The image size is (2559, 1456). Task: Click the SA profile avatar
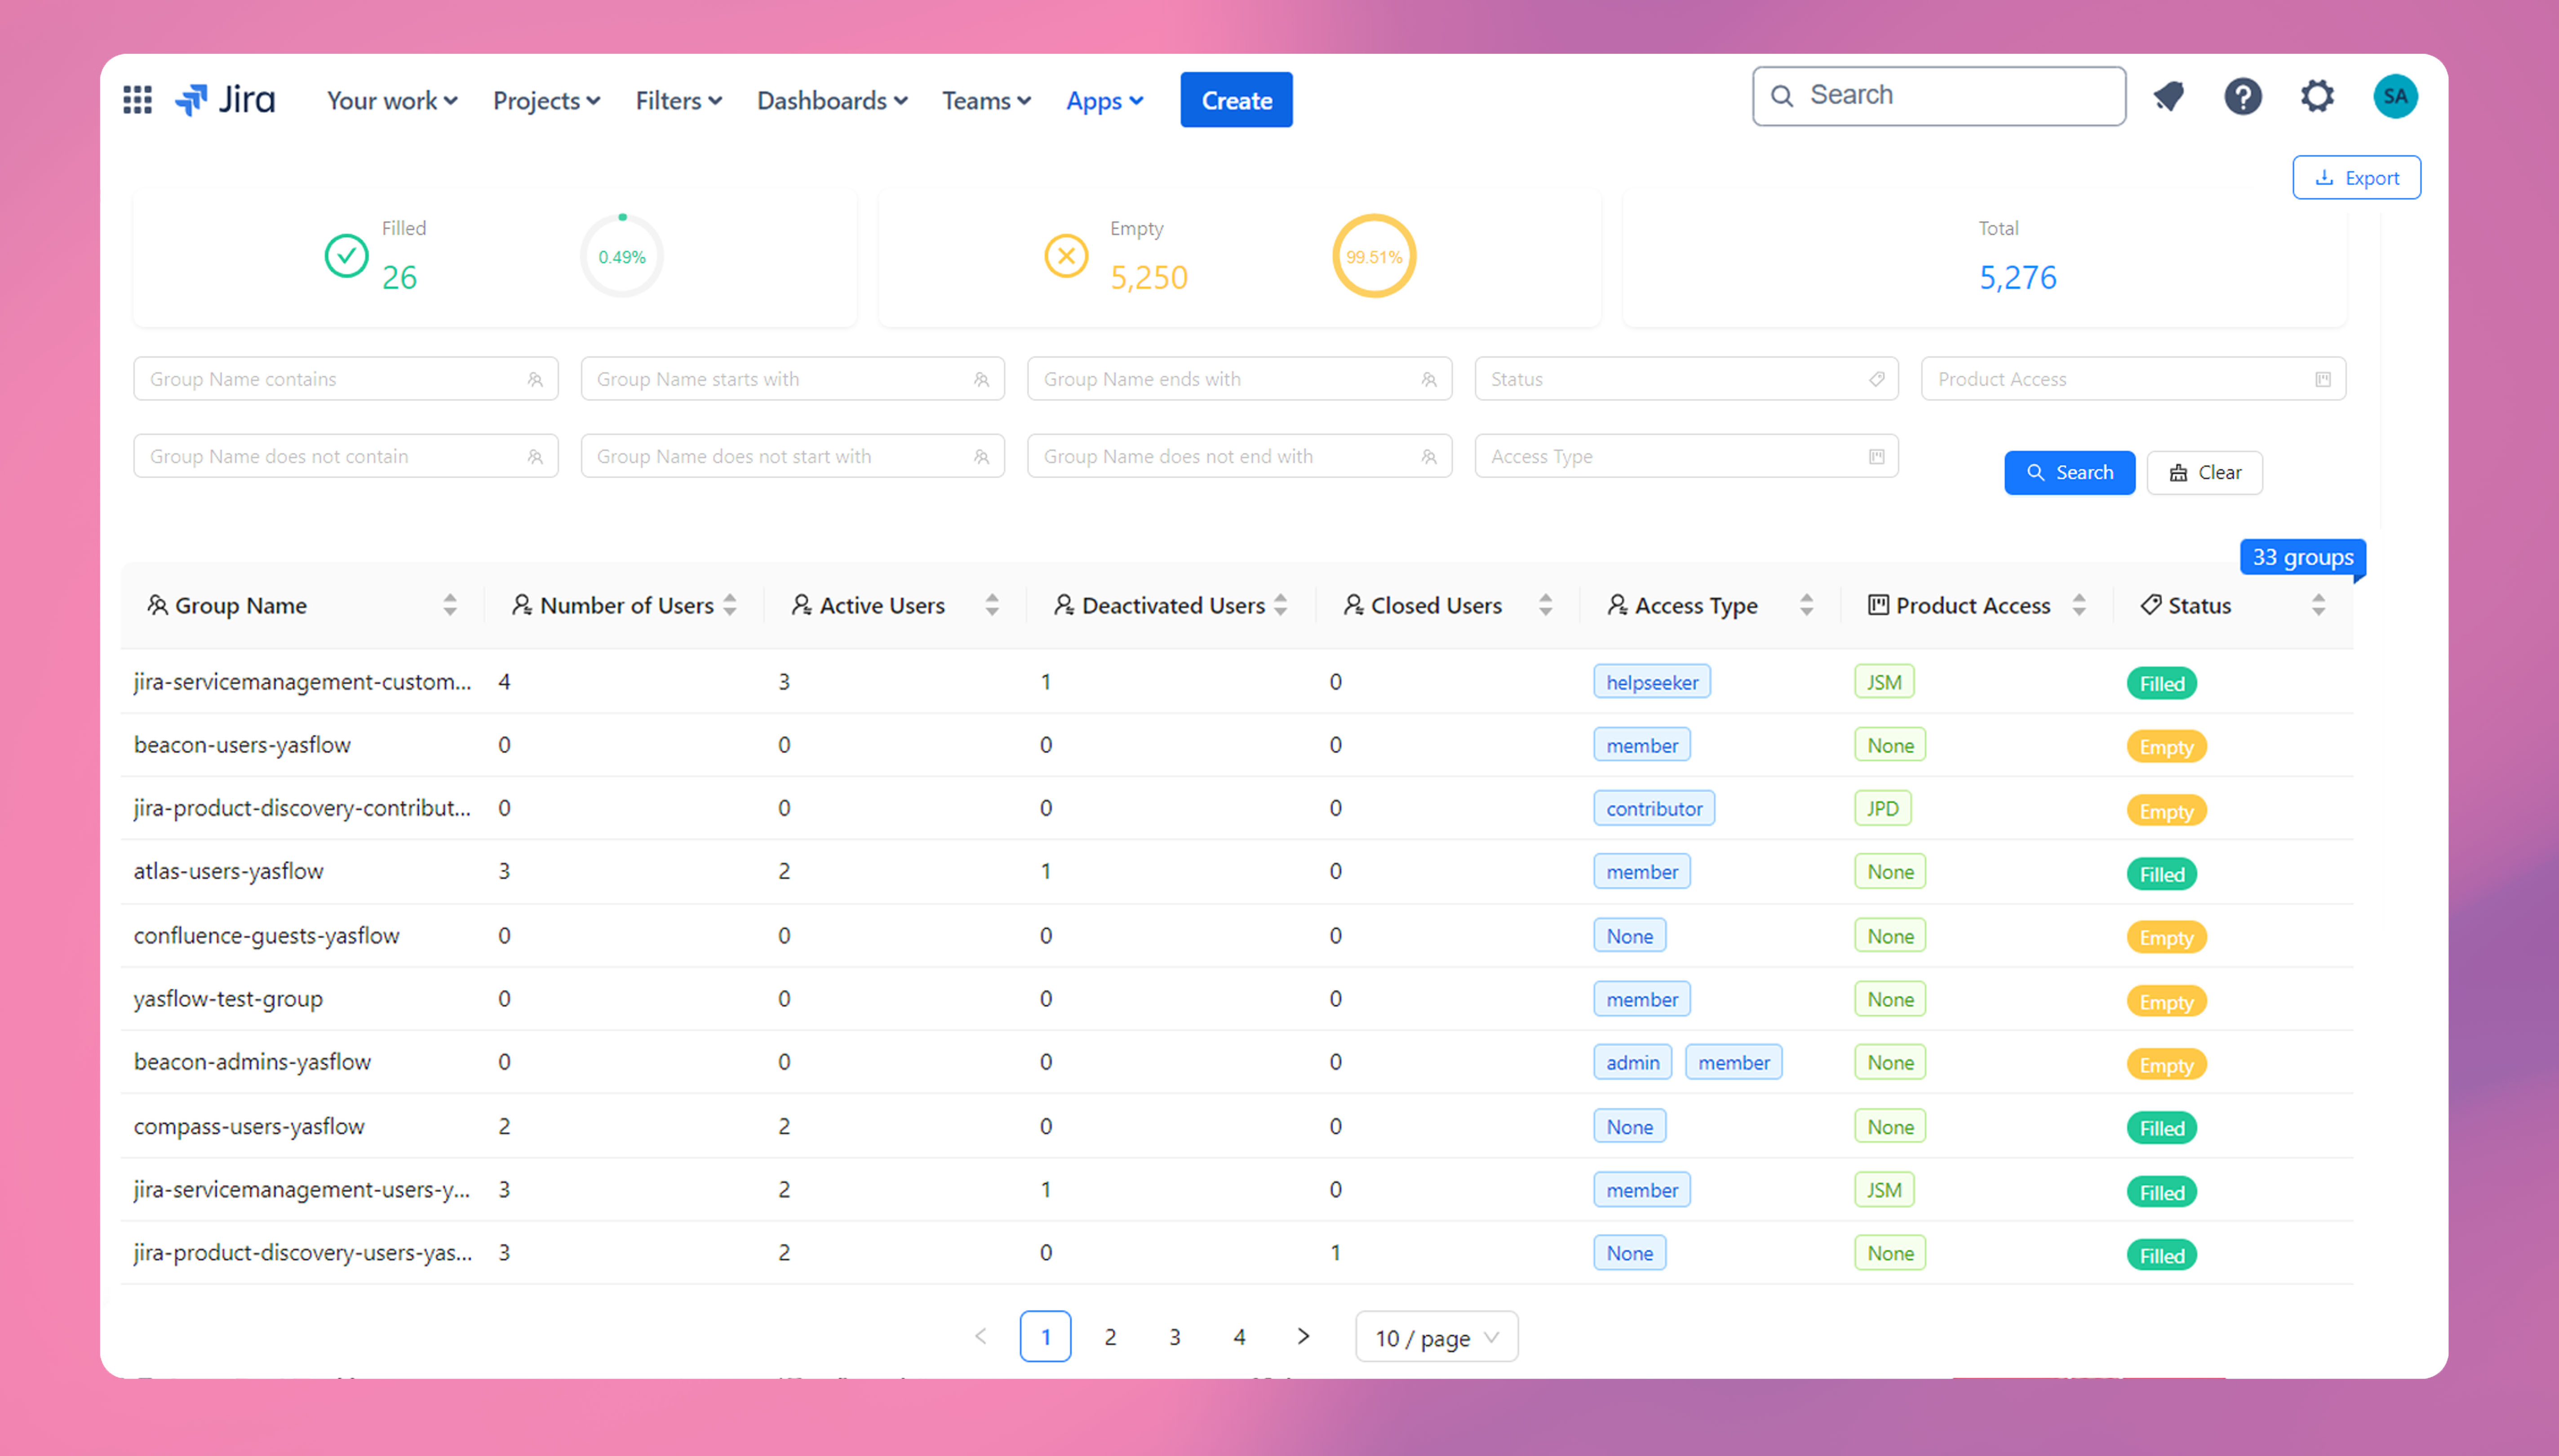click(x=2395, y=97)
